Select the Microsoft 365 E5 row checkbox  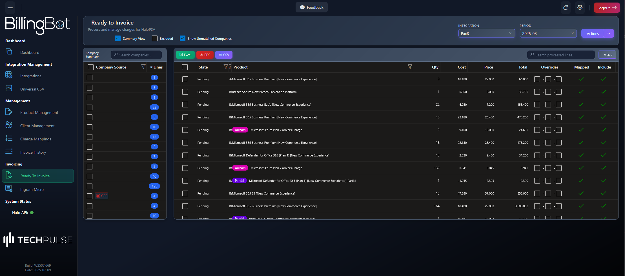(185, 193)
